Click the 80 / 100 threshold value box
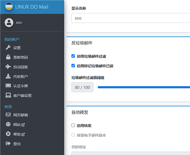Viewport: 190px width, 155px height. coord(82,87)
